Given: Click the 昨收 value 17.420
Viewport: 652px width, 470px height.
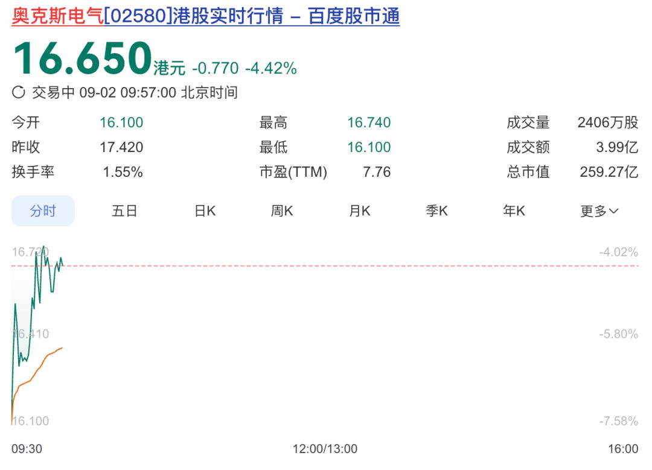Looking at the screenshot, I should (x=121, y=147).
